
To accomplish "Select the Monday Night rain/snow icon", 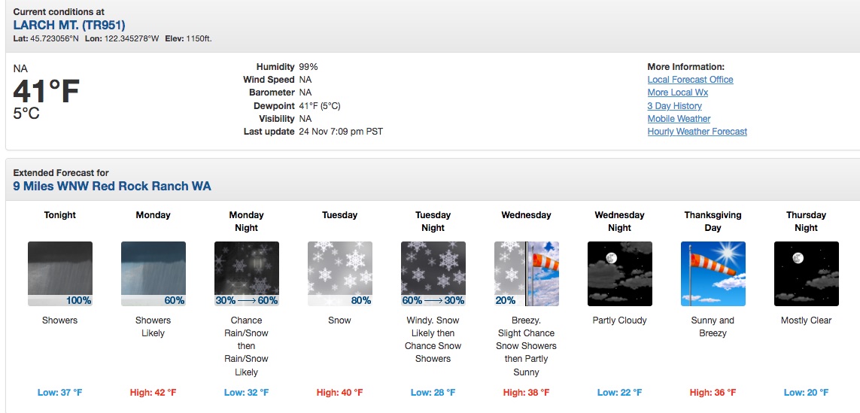I will pos(246,274).
